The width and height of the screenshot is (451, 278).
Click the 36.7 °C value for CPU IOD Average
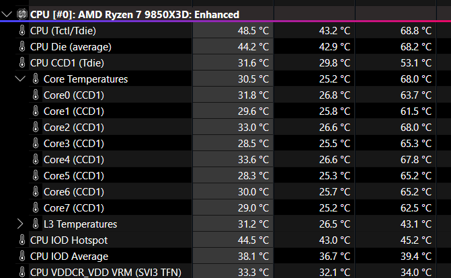click(x=335, y=256)
